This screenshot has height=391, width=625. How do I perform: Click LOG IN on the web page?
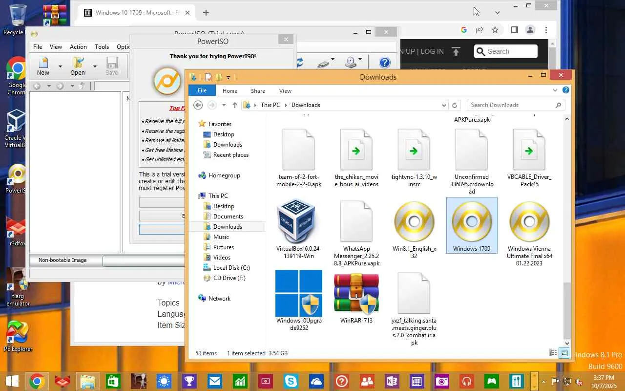tap(432, 51)
